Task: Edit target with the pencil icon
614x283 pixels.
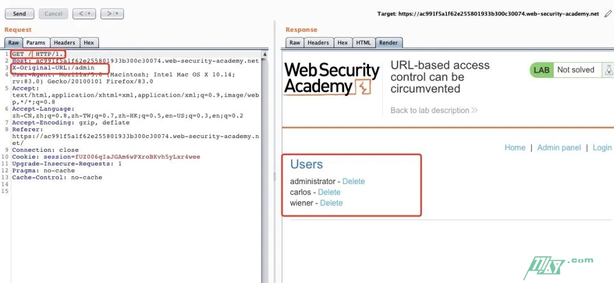Action: point(607,14)
